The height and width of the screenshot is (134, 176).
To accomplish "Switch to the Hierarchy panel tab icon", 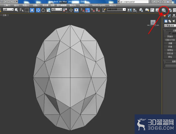I will pyautogui.click(x=174, y=16).
